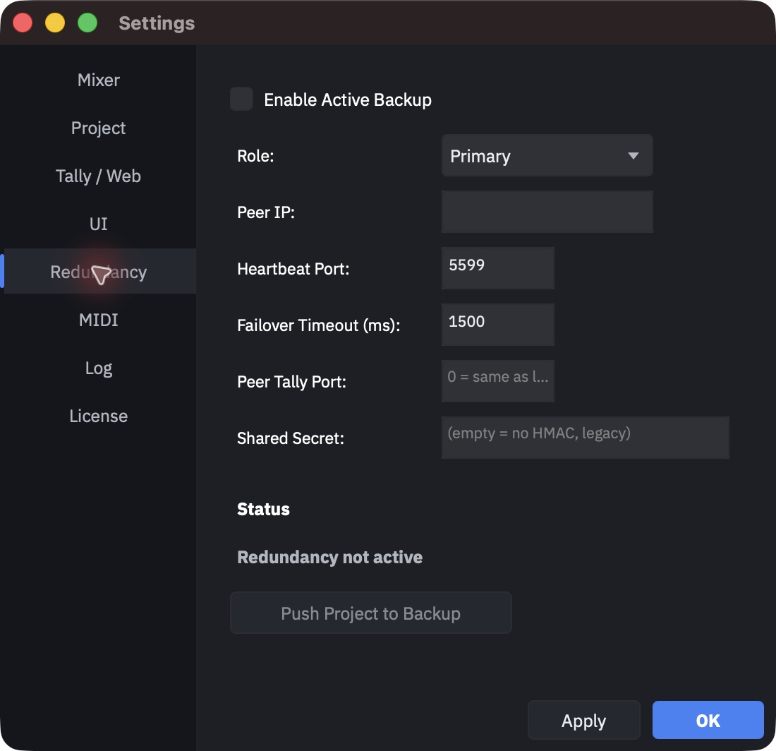This screenshot has height=751, width=776.
Task: Click the Failover Timeout (ms): label
Action: pyautogui.click(x=319, y=325)
